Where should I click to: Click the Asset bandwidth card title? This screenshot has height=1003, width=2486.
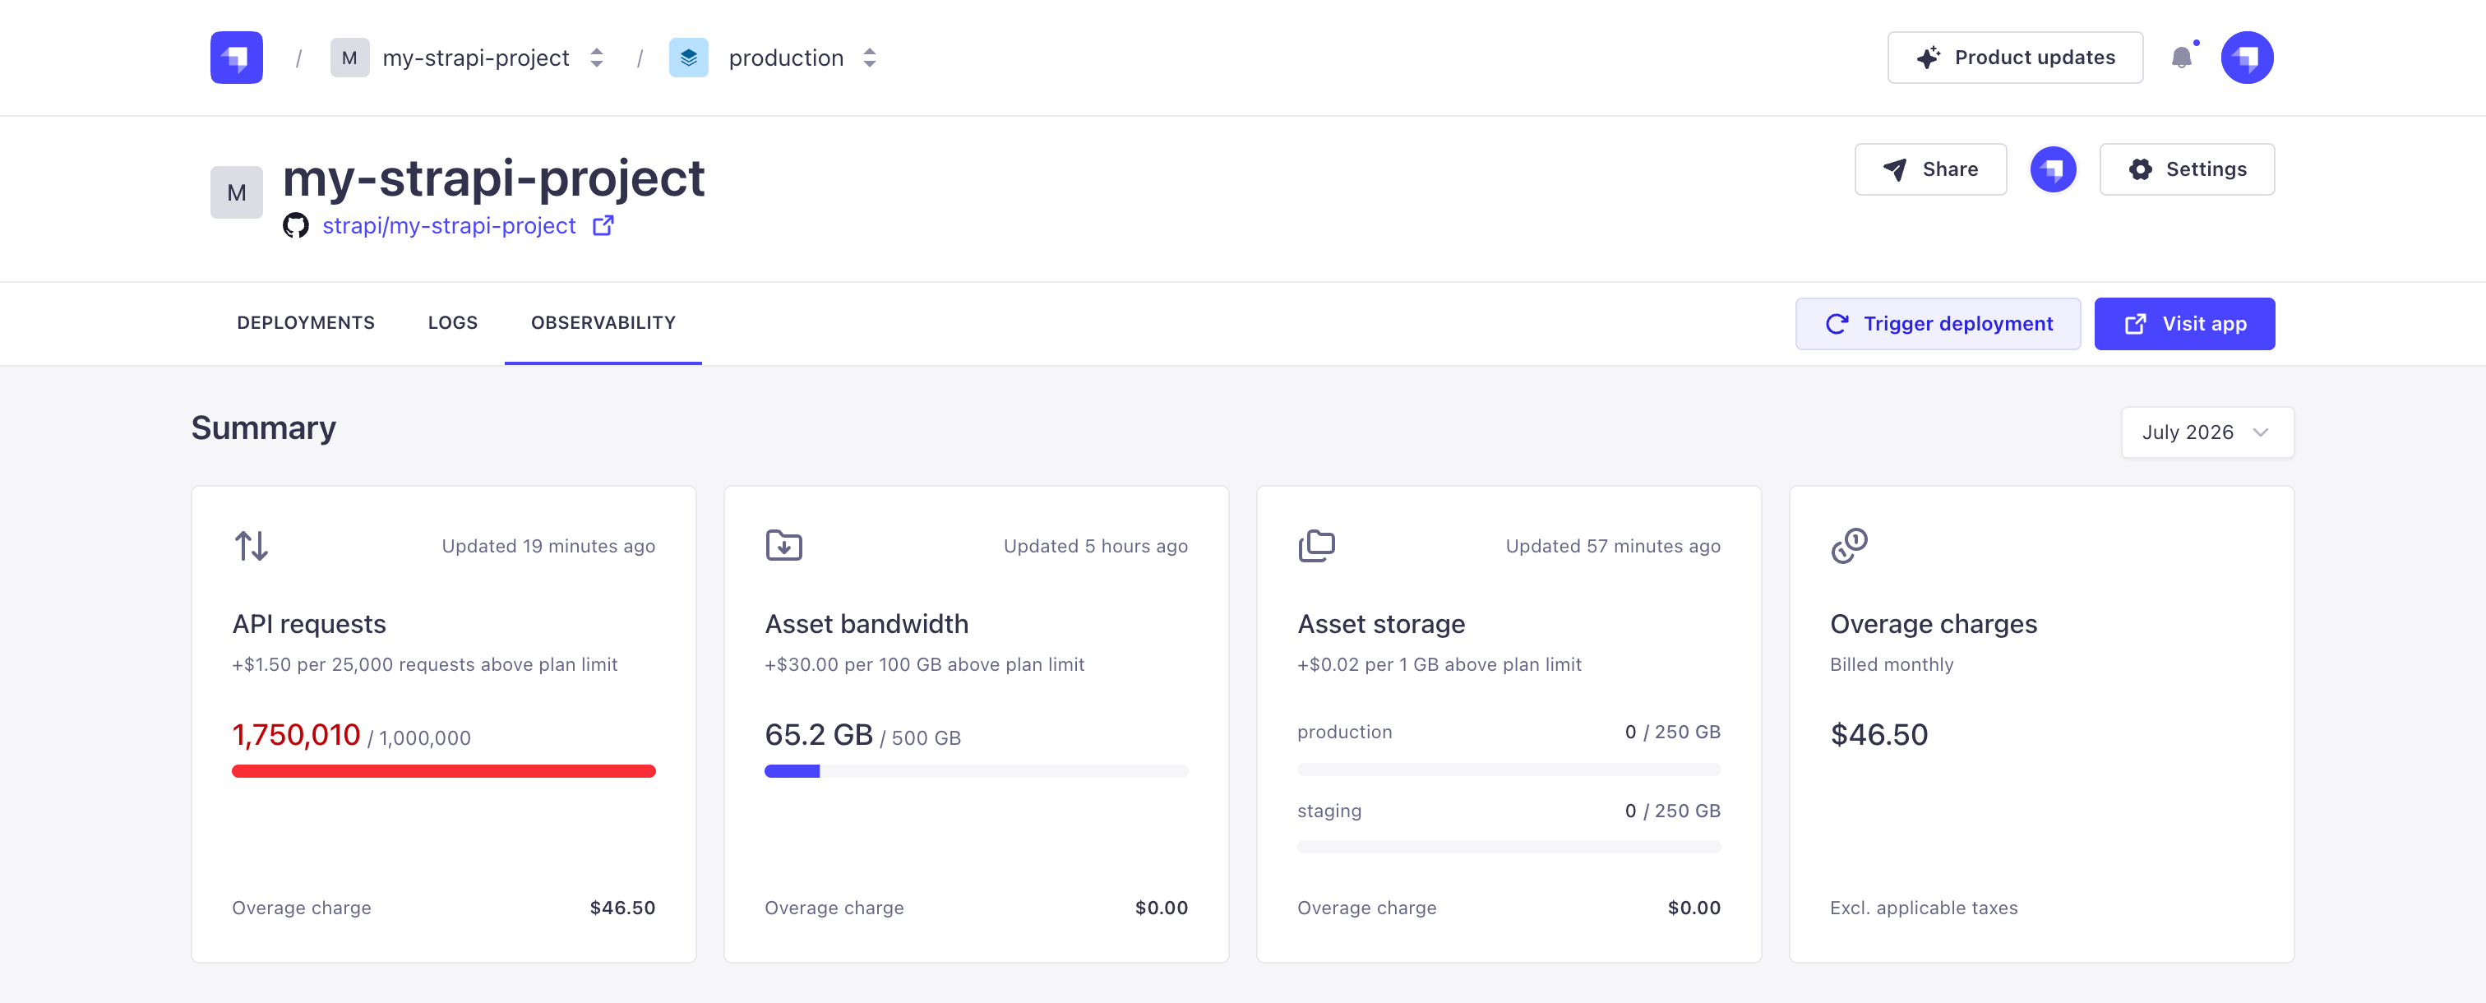click(866, 625)
